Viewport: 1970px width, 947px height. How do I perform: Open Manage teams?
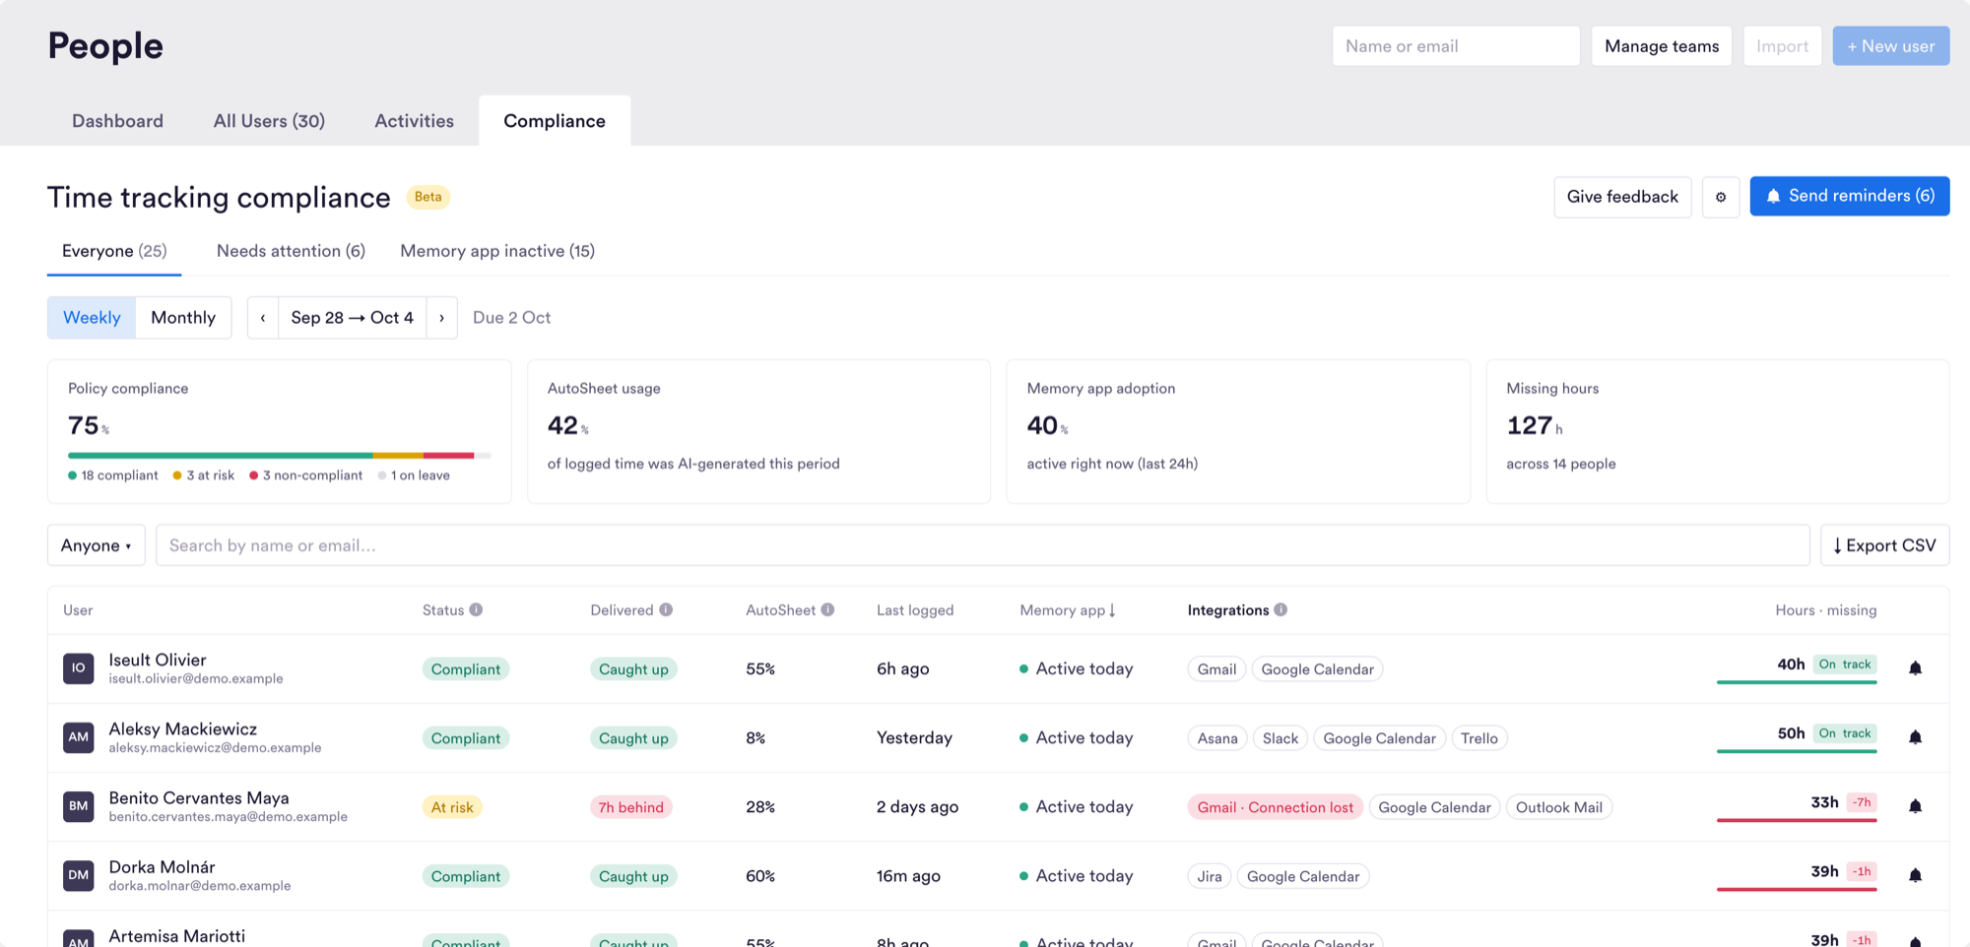tap(1662, 46)
